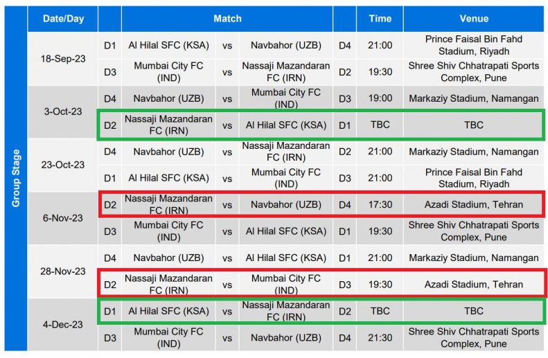Click TBC venue in 3-Oct-23 green-boxed row
548x358 pixels.
(474, 125)
